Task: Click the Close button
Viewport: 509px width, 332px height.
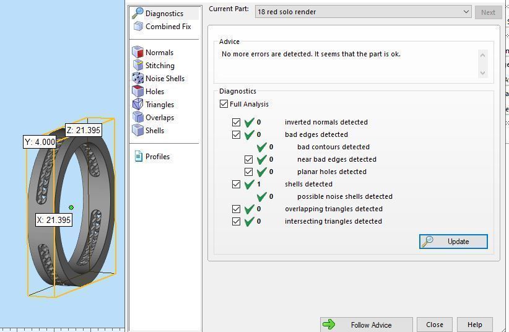Action: [x=434, y=325]
